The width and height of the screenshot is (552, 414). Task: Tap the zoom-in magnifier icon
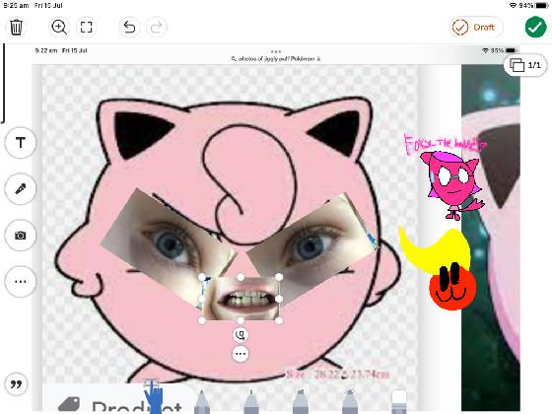click(59, 28)
